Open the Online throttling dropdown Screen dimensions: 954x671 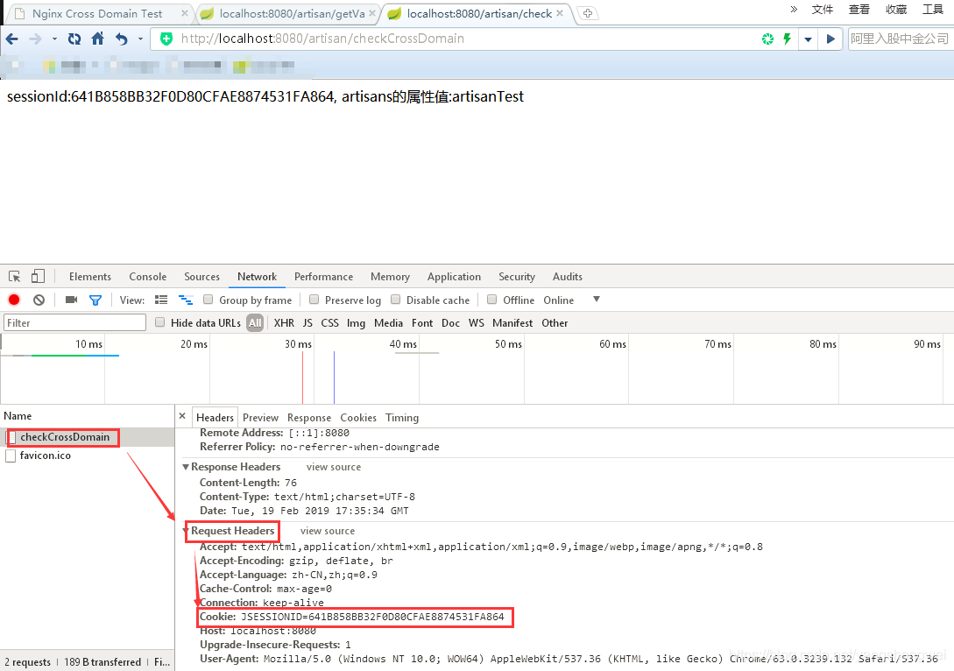coord(596,300)
